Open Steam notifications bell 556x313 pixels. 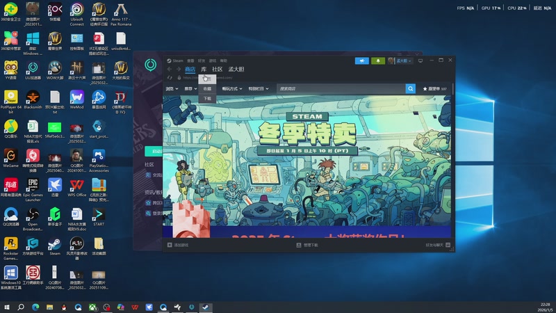[x=378, y=61]
